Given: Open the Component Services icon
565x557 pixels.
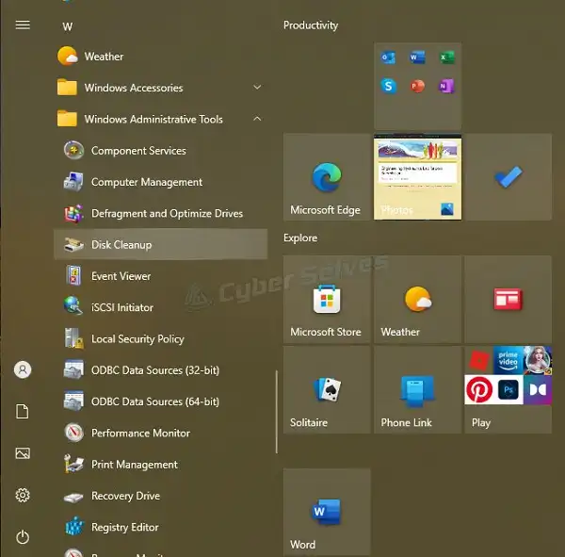Looking at the screenshot, I should click(x=73, y=150).
